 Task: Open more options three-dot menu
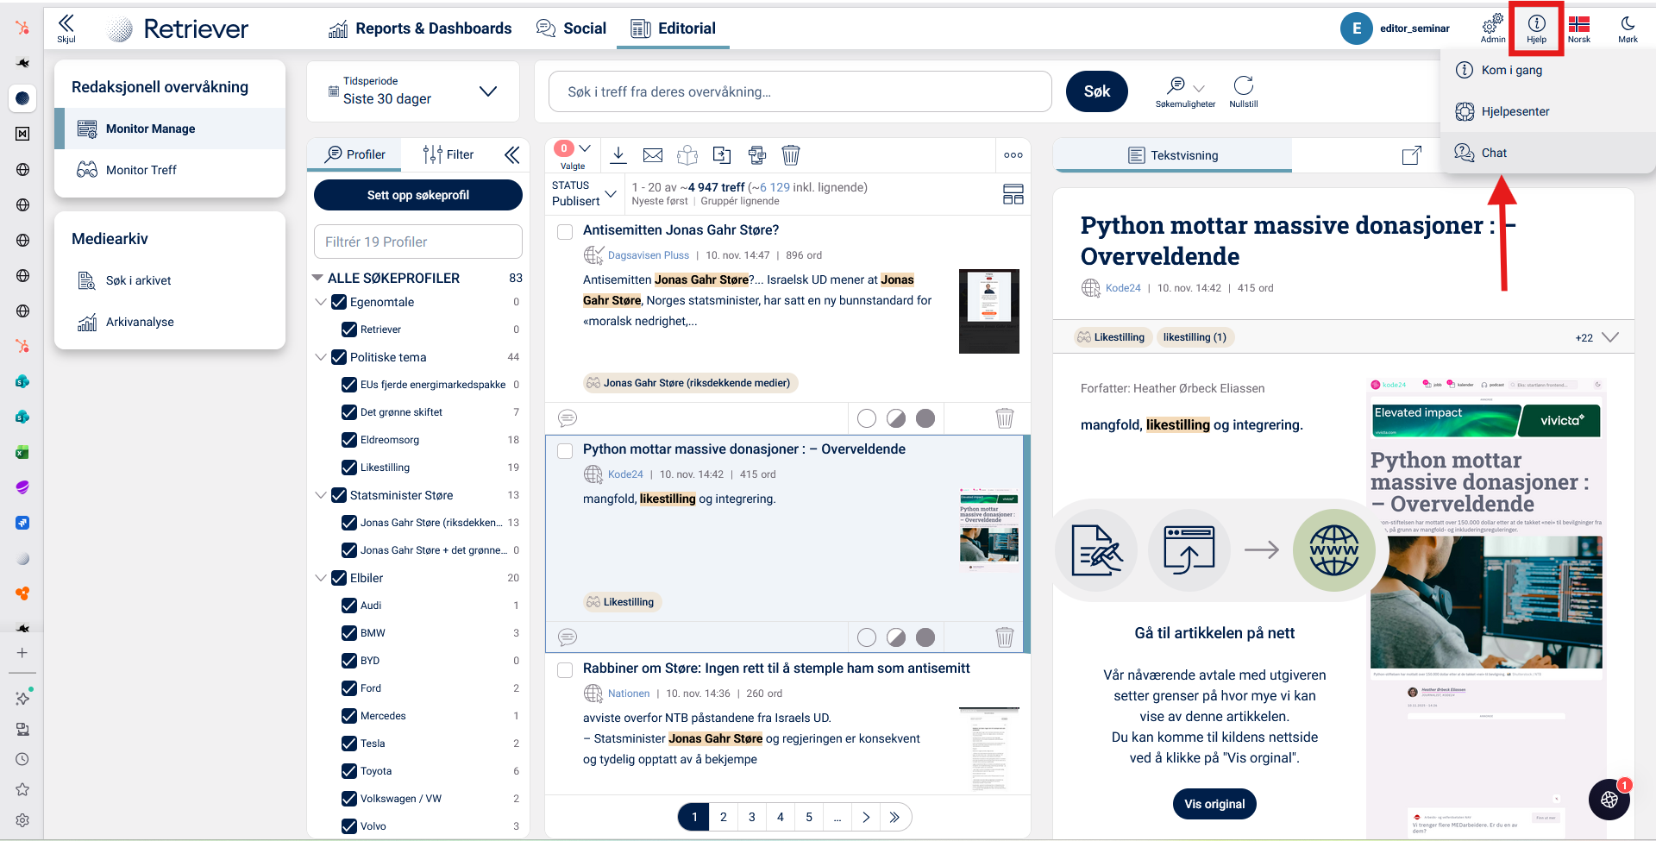[x=1013, y=155]
